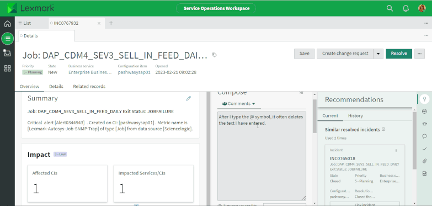Click the compose panel vertical scrollbar

(x=314, y=117)
